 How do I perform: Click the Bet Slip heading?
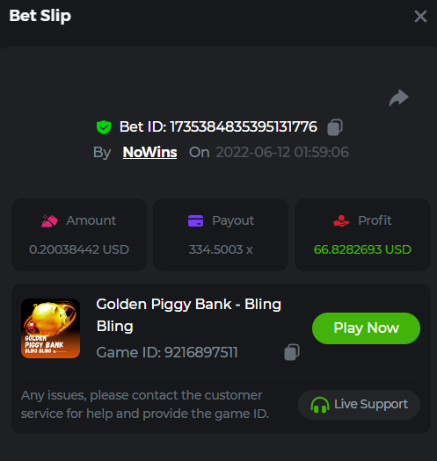pyautogui.click(x=40, y=16)
